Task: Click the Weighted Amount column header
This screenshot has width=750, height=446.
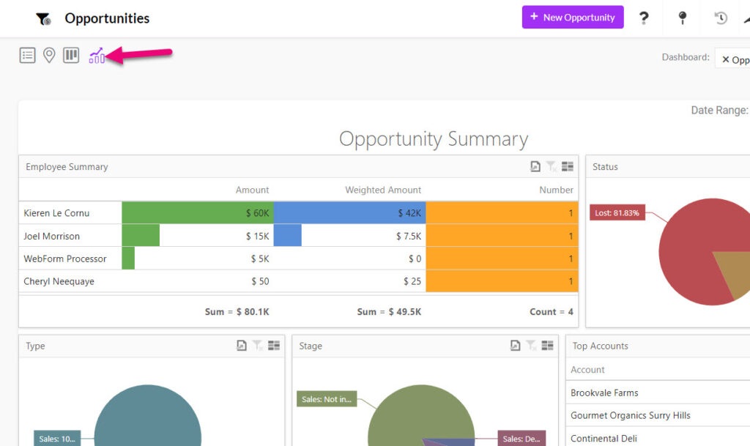Action: [383, 190]
